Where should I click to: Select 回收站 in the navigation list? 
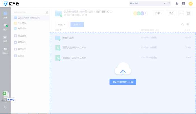point(22,55)
